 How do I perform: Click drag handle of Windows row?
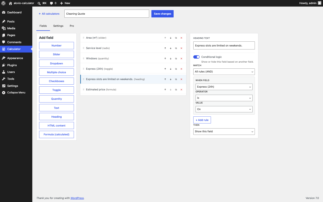[x=84, y=59]
